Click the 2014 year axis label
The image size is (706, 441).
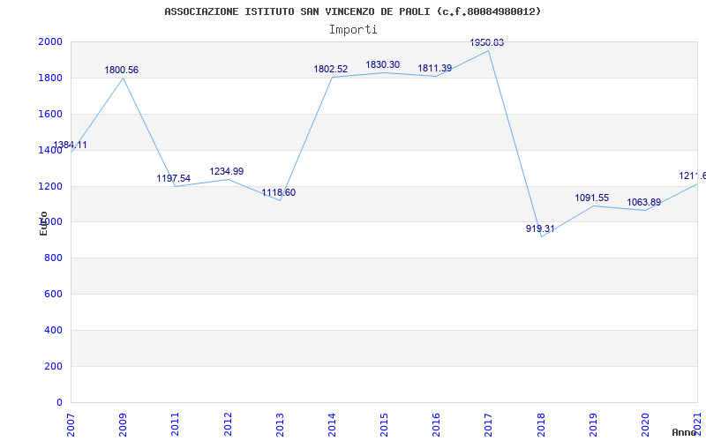click(332, 424)
